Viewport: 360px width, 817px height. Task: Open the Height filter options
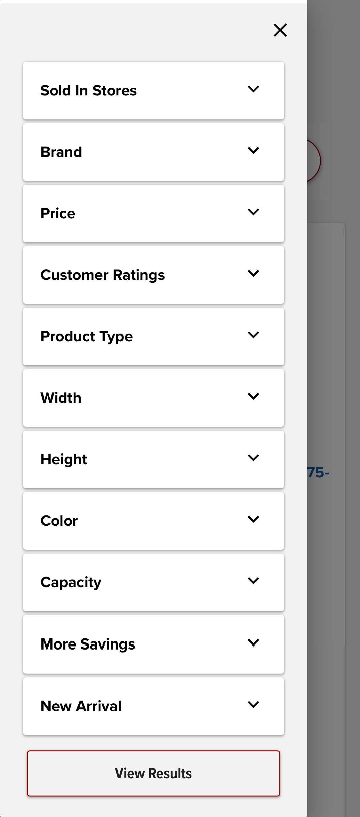click(154, 459)
